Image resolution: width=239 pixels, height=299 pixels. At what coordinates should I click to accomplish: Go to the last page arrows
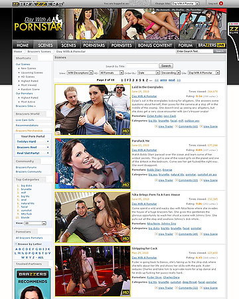tap(179, 80)
